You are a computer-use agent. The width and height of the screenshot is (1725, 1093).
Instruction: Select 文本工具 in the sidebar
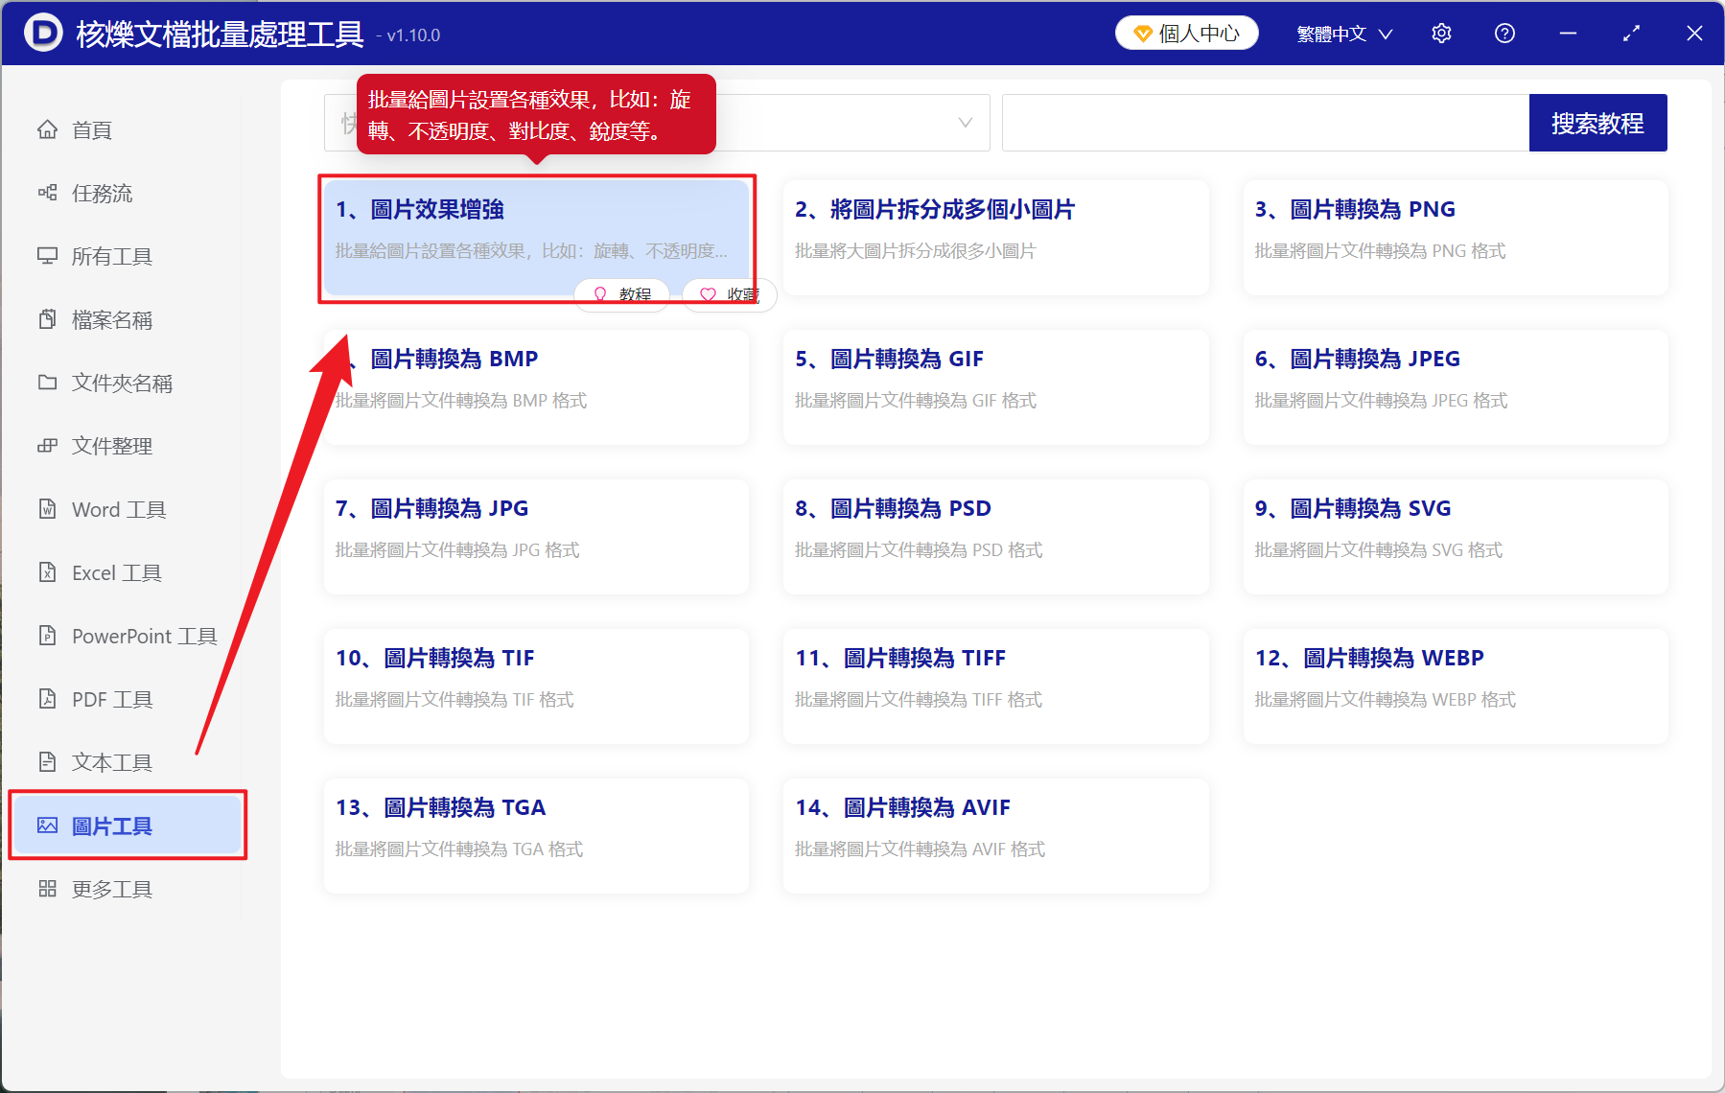pyautogui.click(x=110, y=761)
